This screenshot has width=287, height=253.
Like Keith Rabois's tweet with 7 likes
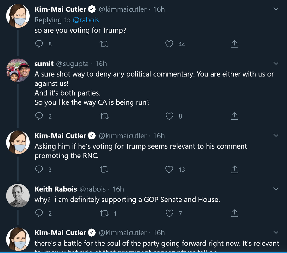coord(169,213)
